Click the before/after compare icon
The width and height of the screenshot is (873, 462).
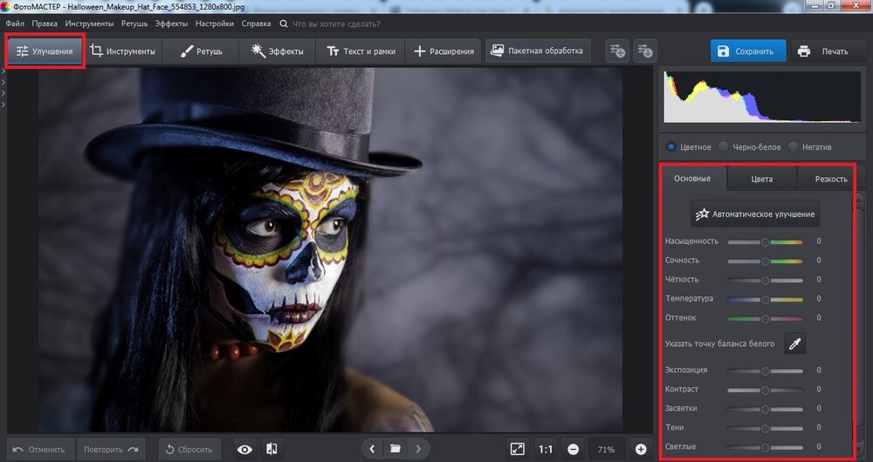click(x=272, y=449)
